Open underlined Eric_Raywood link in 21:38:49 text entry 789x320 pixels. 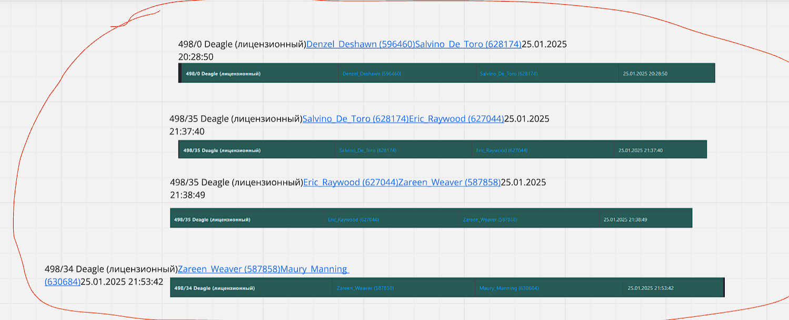pos(351,183)
